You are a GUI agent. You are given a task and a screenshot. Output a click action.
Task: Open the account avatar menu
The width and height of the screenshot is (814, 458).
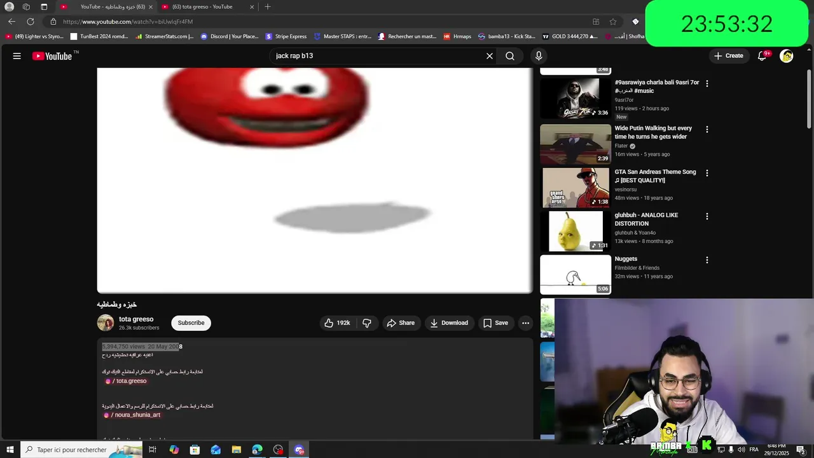787,56
